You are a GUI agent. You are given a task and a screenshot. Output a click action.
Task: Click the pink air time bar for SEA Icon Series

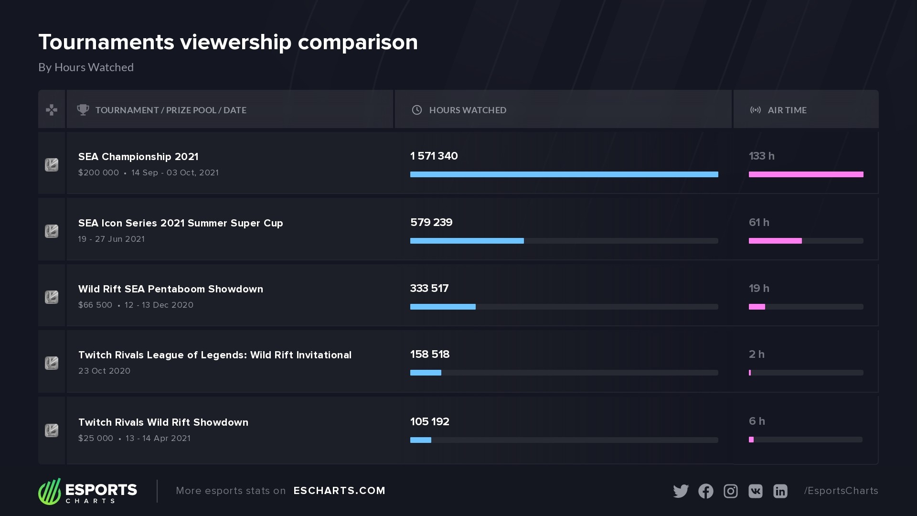click(775, 241)
